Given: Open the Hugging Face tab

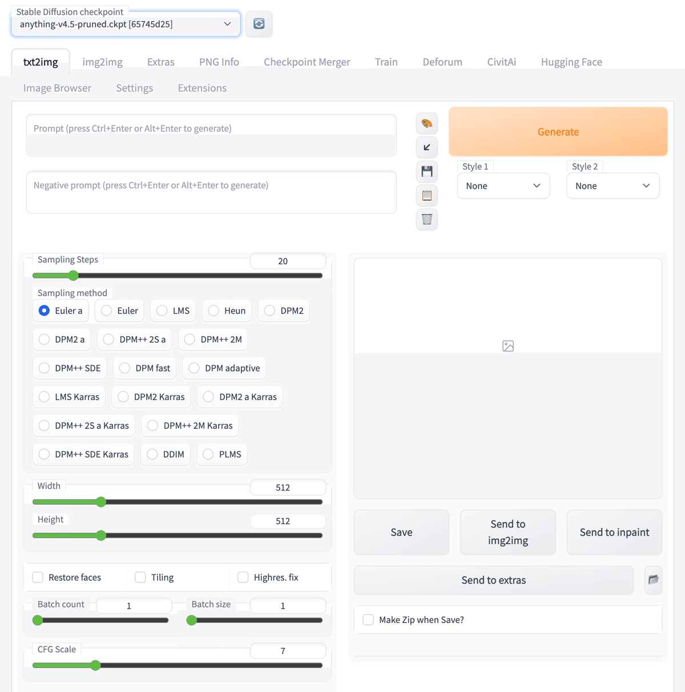Looking at the screenshot, I should [571, 62].
